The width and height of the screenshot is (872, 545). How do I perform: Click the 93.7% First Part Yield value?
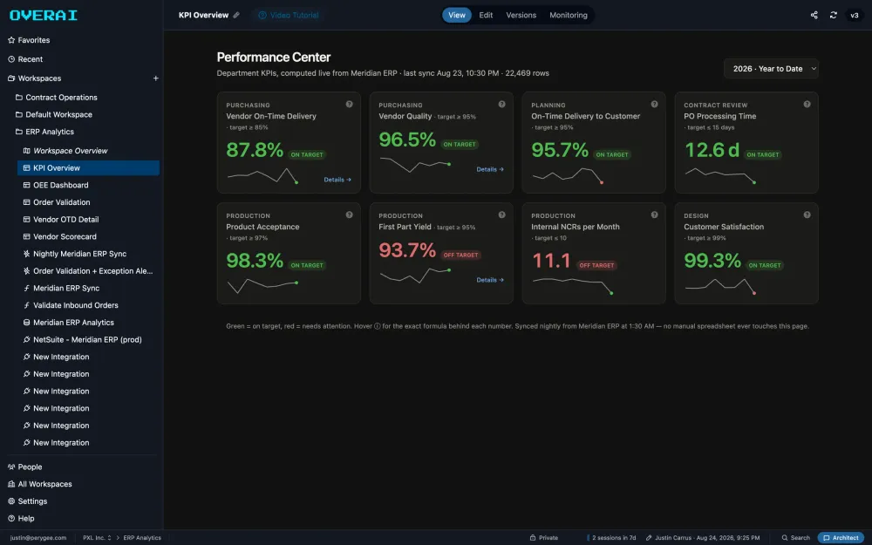coord(407,249)
